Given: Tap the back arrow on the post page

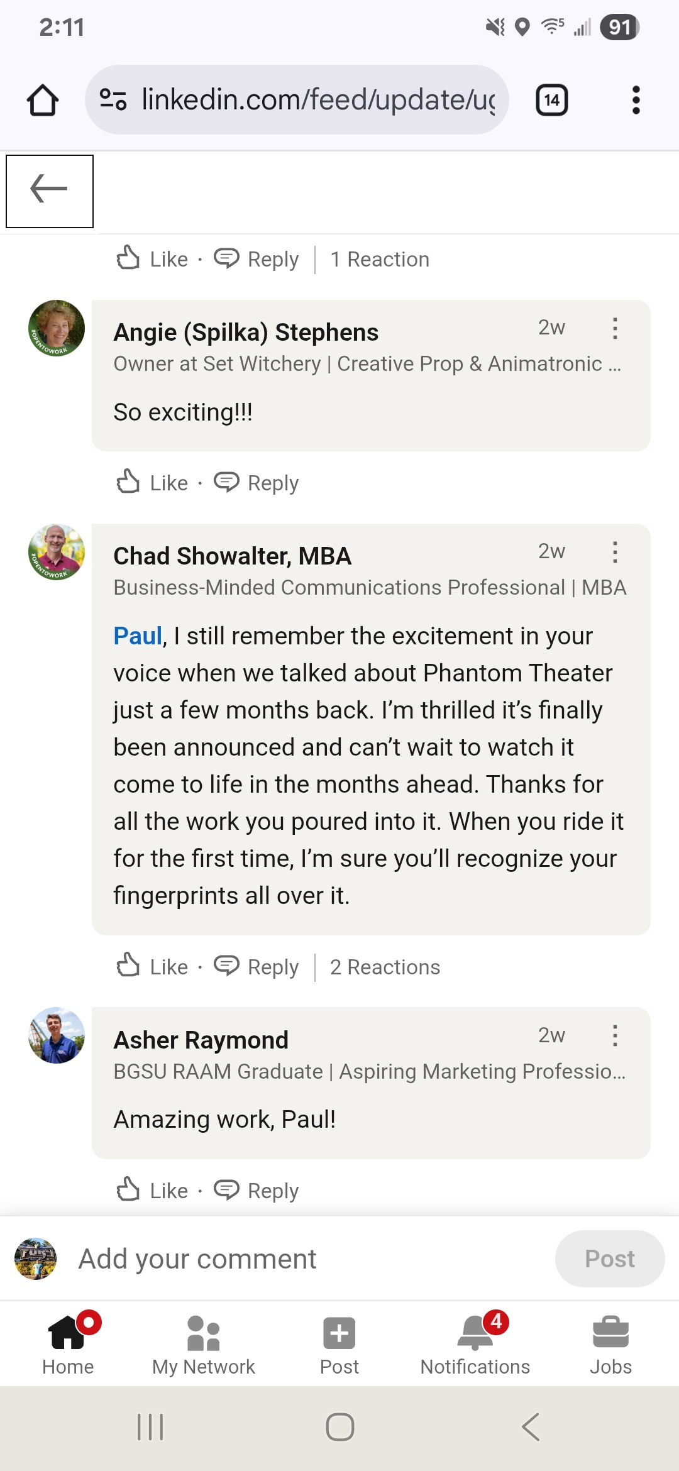Looking at the screenshot, I should pos(49,189).
